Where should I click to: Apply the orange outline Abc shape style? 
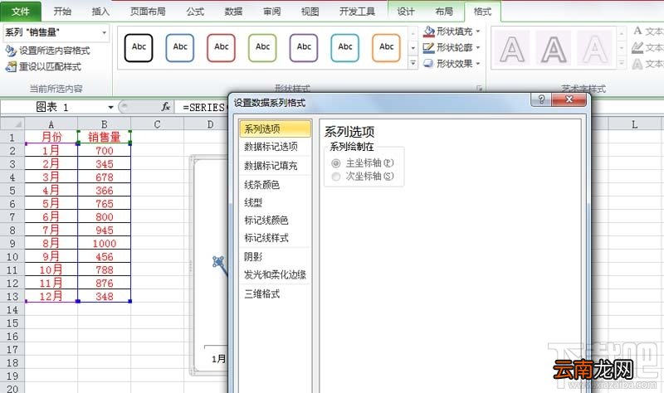[x=386, y=48]
